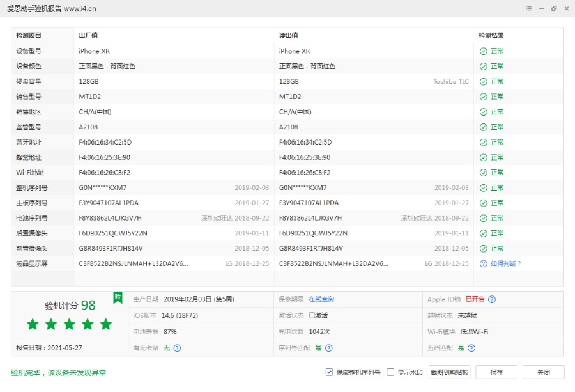Click green check icon in 设备颜色 row
This screenshot has width=575, height=392.
point(484,66)
